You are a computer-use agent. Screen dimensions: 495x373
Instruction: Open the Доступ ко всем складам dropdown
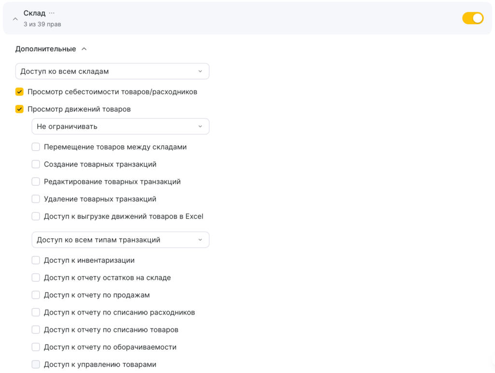(112, 72)
